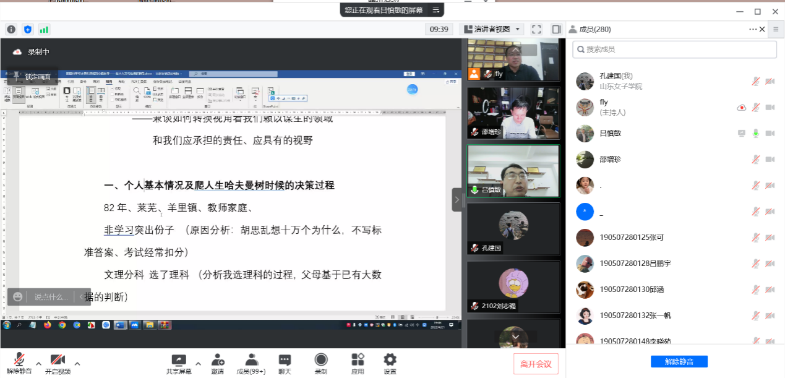
Task: Turn on camera with 开启视频
Action: 58,363
